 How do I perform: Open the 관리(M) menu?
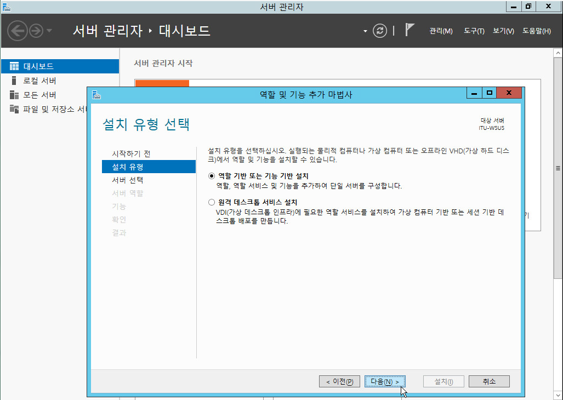(x=441, y=31)
